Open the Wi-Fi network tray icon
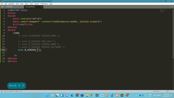174x98 pixels. (x=154, y=95)
